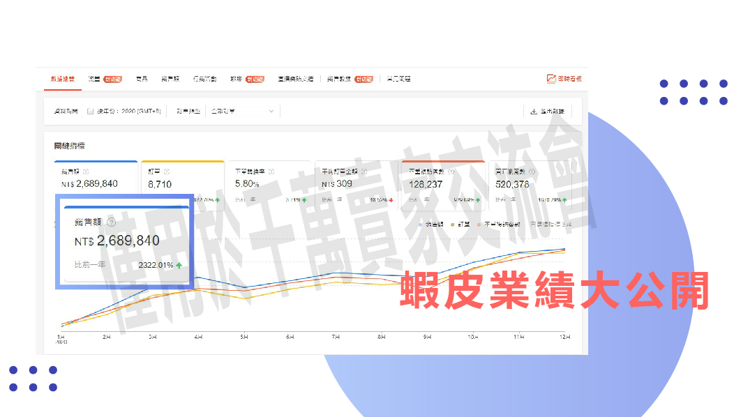Click the download icon beside export data
The height and width of the screenshot is (417, 734).
pyautogui.click(x=534, y=111)
